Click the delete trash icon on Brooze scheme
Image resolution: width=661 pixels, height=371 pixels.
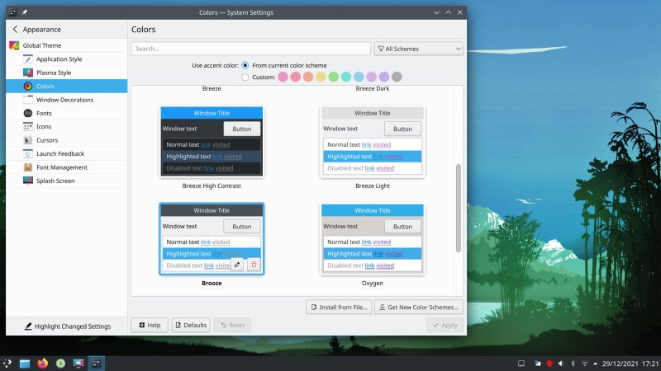point(254,265)
